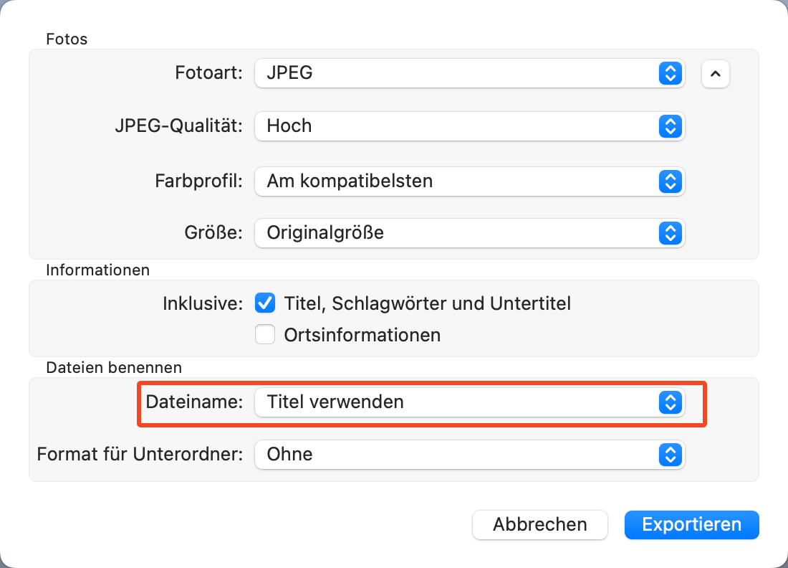Uncheck 'Titel, Schlagwörter und Untertitel' checkbox
Screen dimensions: 788x568
(x=265, y=304)
